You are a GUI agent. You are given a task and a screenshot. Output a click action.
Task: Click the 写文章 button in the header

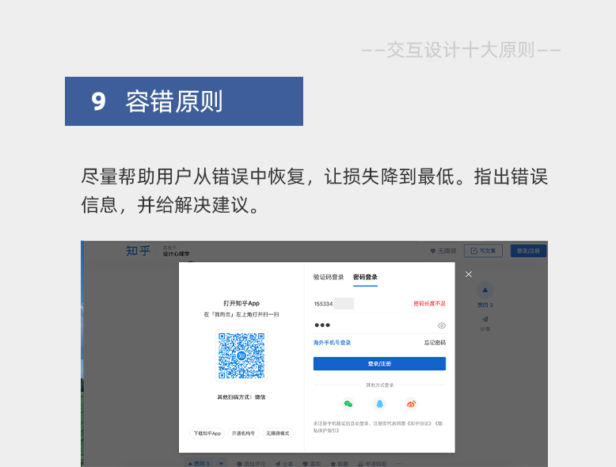click(483, 251)
